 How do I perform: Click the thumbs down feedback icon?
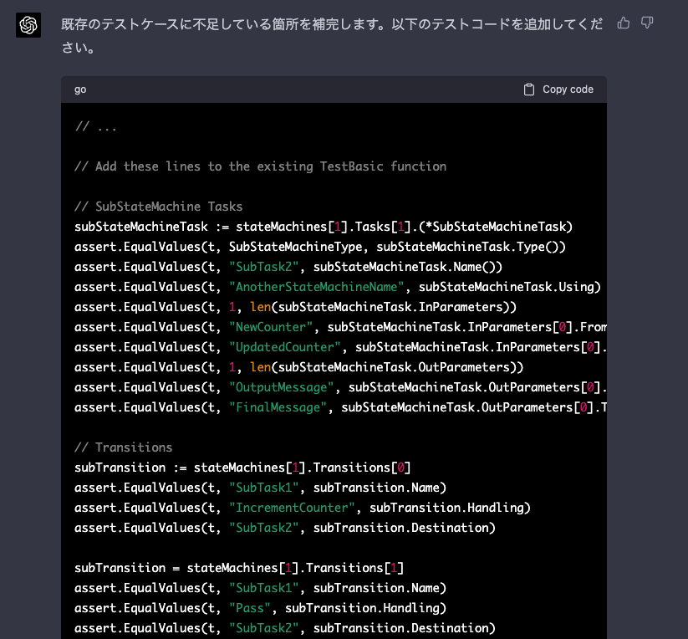pos(647,23)
